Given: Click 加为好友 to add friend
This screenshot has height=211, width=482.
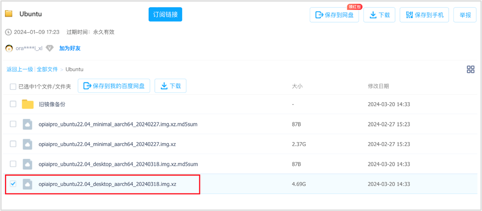Looking at the screenshot, I should pos(70,48).
